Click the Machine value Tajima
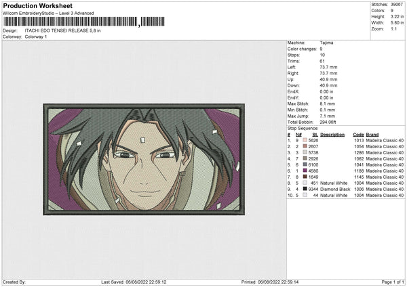The image size is (407, 287). coord(326,43)
